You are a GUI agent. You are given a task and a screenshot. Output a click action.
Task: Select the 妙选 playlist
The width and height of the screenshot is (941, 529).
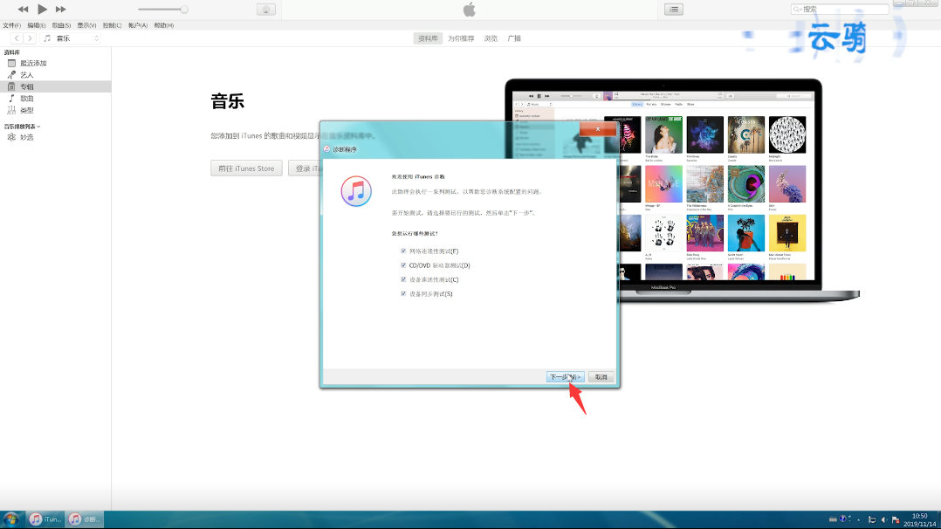pyautogui.click(x=55, y=138)
